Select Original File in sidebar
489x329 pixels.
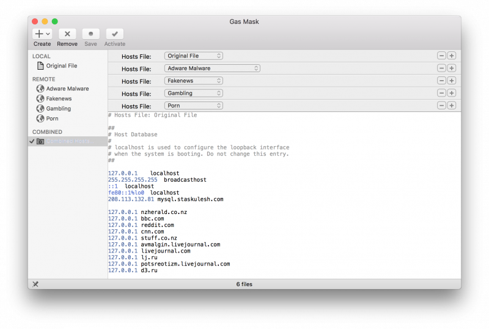(x=61, y=66)
